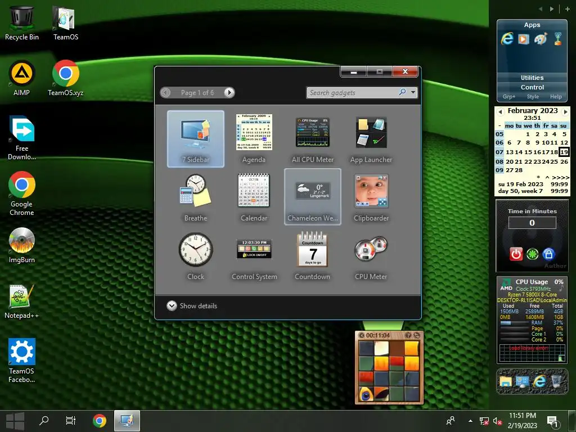Click the CPU usage graph in the meter gadget
The height and width of the screenshot is (432, 576).
[x=532, y=353]
